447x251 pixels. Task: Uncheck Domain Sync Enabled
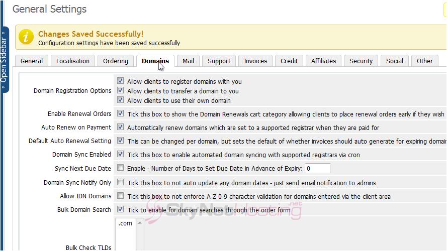click(x=120, y=154)
